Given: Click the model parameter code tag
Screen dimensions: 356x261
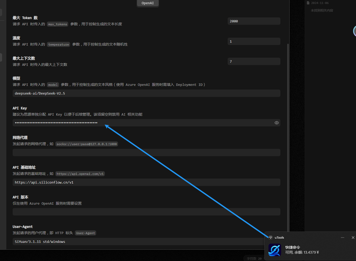Looking at the screenshot, I should click(53, 85).
